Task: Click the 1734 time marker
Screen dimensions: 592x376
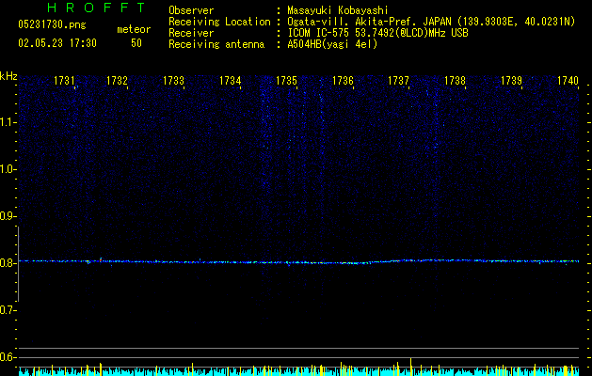Action: (230, 81)
